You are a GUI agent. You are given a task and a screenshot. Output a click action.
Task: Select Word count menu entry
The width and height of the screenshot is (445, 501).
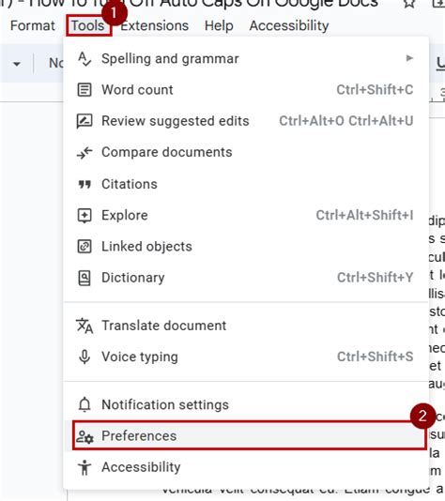(x=246, y=90)
